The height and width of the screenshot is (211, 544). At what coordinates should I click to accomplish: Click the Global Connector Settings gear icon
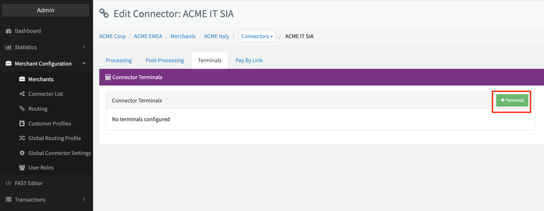pos(22,153)
